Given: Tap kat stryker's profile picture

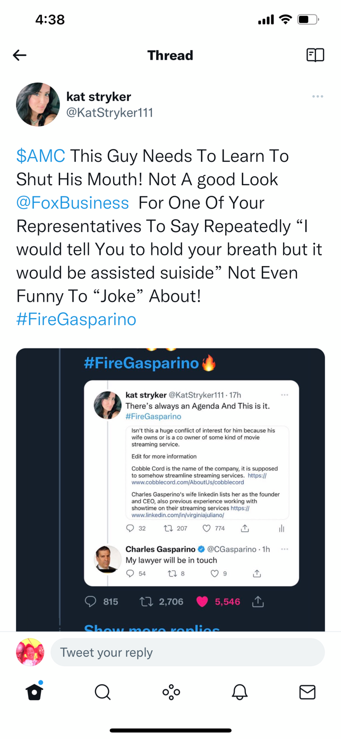Looking at the screenshot, I should (x=38, y=104).
